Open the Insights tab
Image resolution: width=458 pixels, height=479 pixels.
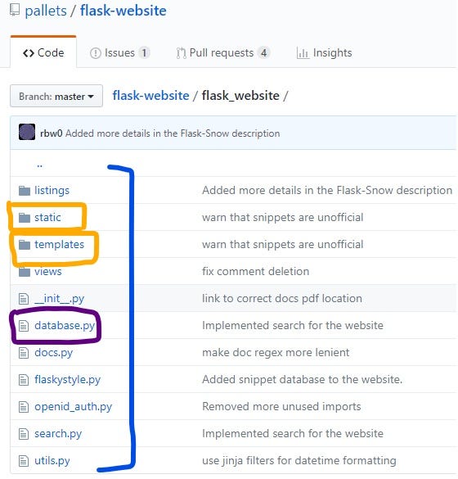pyautogui.click(x=324, y=53)
